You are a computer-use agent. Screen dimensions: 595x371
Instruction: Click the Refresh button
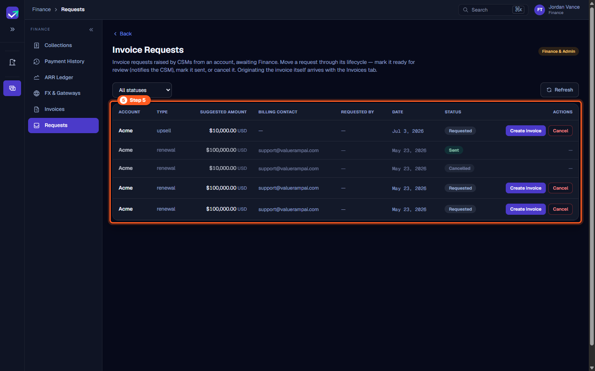tap(559, 90)
